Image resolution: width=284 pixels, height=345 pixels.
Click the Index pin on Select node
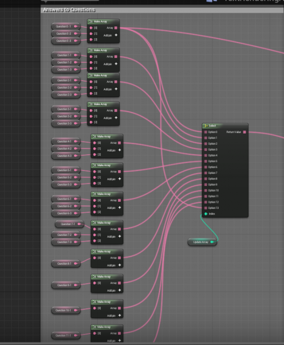point(206,213)
